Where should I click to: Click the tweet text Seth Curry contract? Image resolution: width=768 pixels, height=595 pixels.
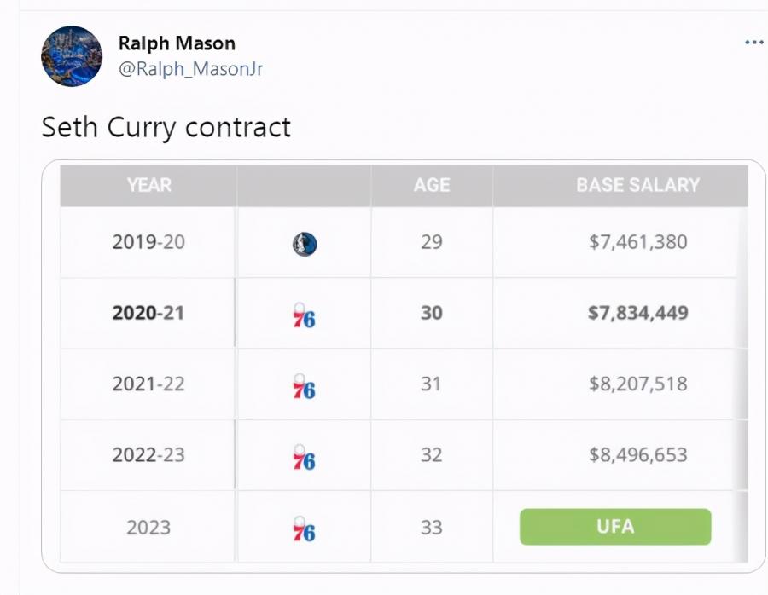pyautogui.click(x=166, y=127)
